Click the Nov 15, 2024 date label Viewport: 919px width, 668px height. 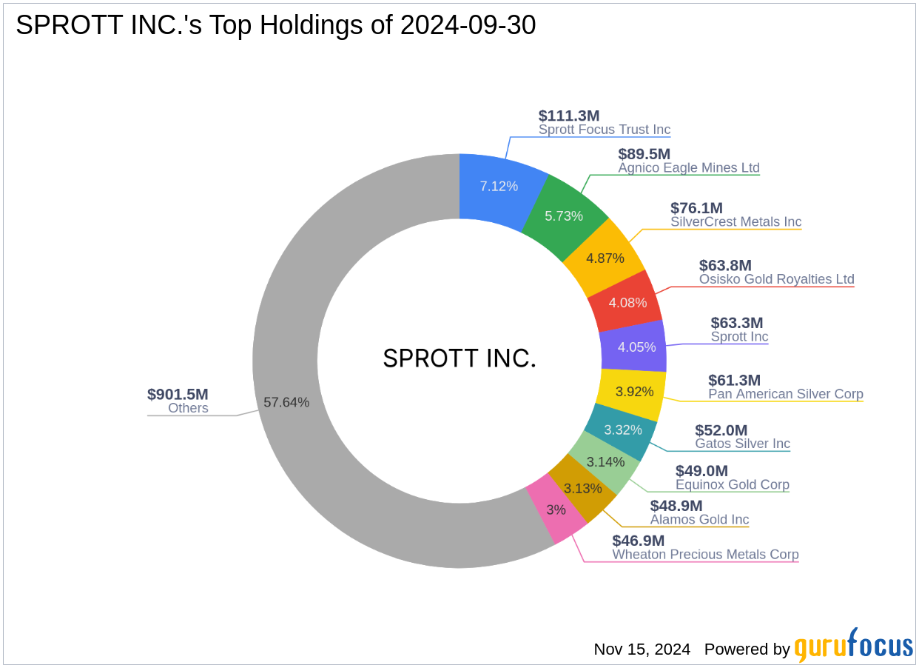coord(641,649)
